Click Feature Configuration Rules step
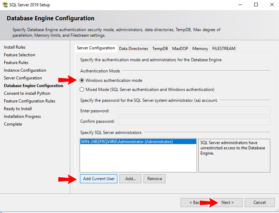The image size is (279, 213). pyautogui.click(x=30, y=101)
